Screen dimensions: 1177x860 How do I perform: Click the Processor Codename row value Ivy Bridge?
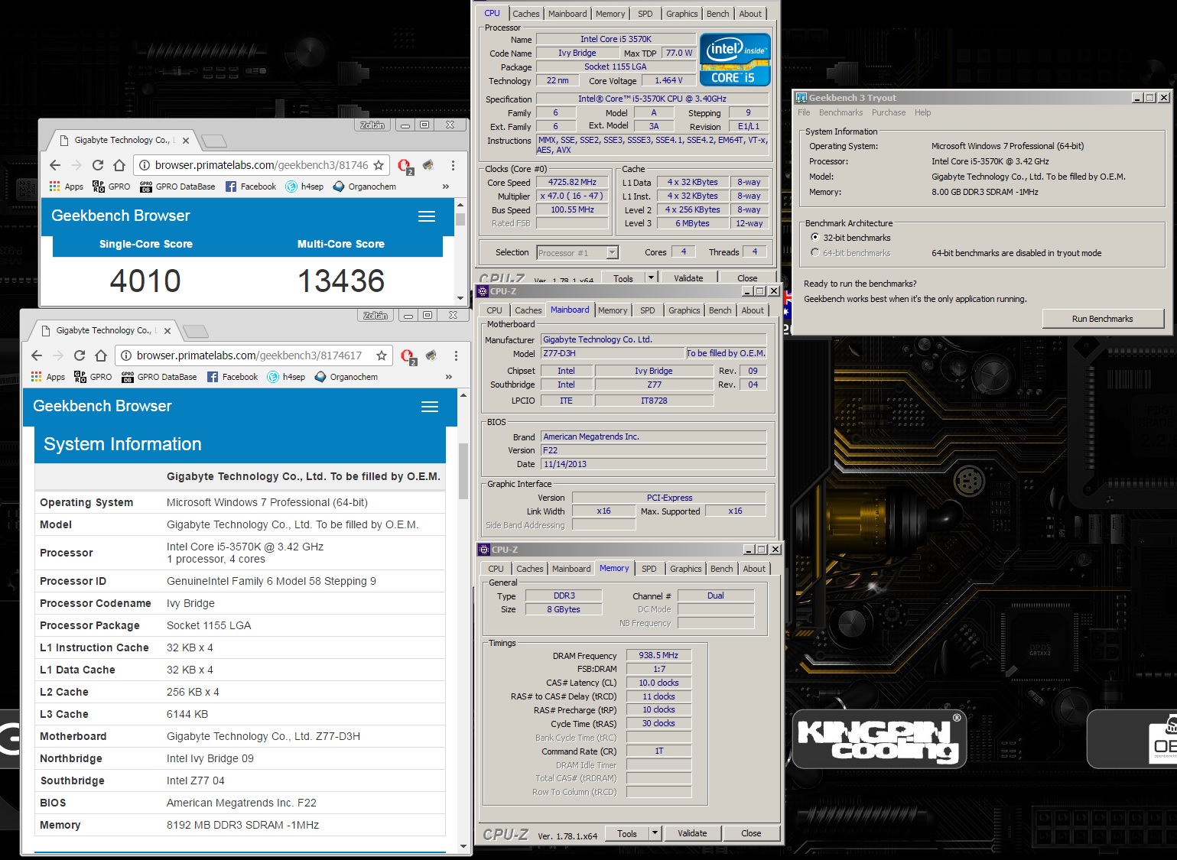(x=190, y=603)
